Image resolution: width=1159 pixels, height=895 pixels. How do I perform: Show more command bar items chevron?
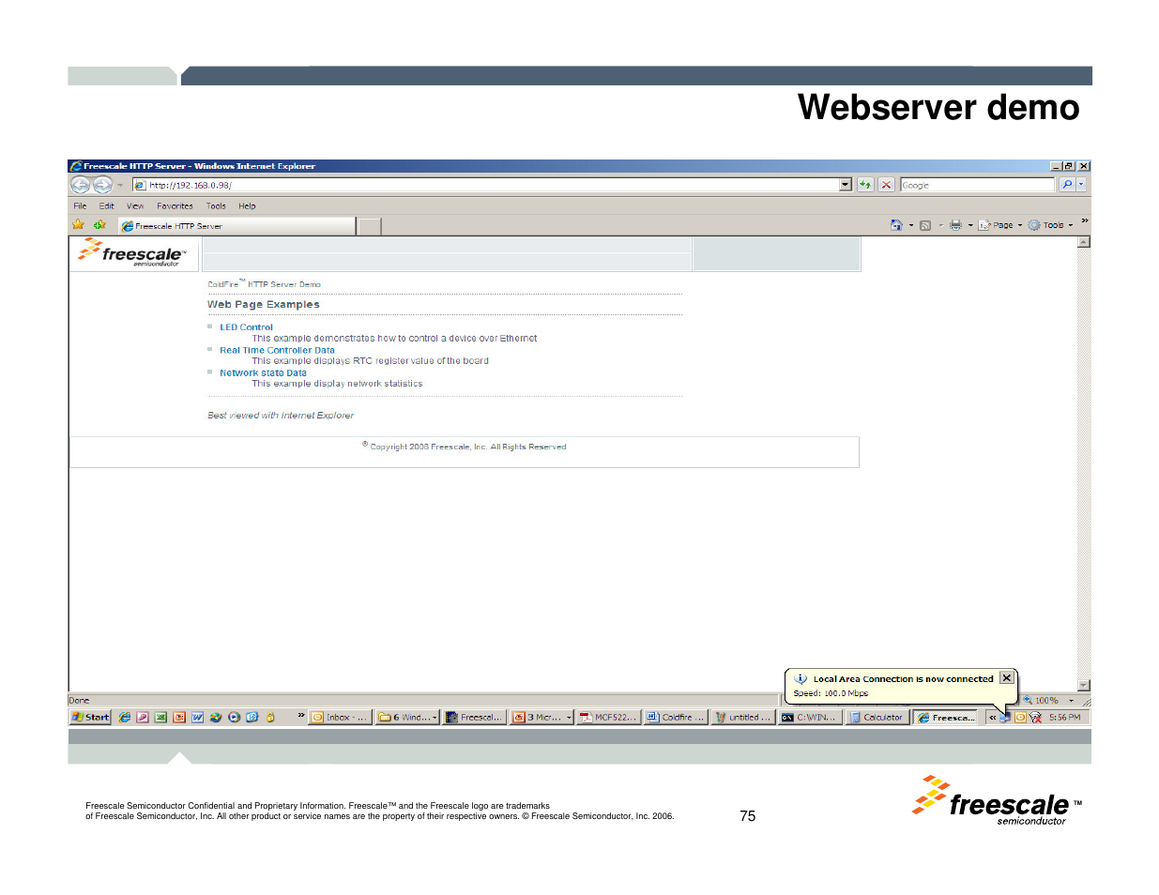coord(1085,222)
